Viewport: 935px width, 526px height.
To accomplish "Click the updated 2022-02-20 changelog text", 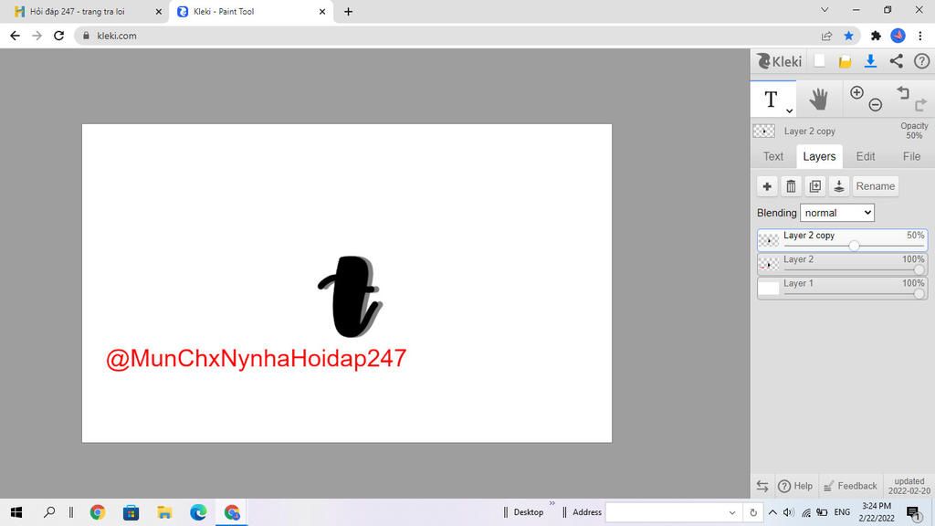I will click(909, 486).
